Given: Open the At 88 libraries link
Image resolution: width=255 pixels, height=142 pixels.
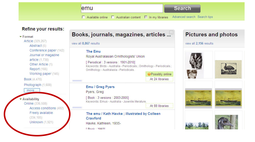Looking at the screenshot, I should (159, 106).
